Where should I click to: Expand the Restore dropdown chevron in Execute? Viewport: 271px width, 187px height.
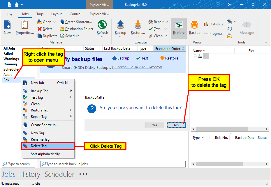coord(138,37)
